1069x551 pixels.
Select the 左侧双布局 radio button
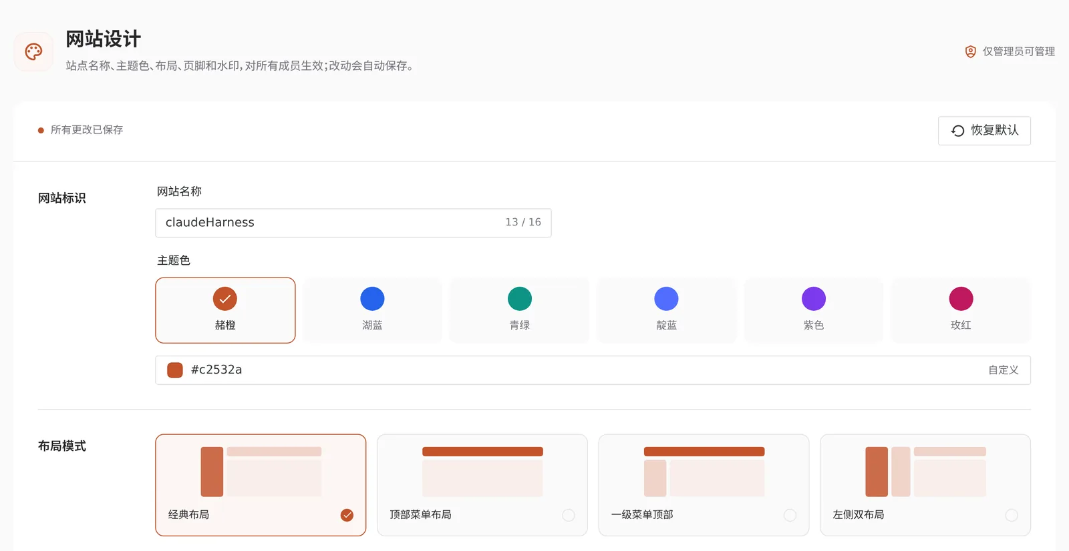1012,515
